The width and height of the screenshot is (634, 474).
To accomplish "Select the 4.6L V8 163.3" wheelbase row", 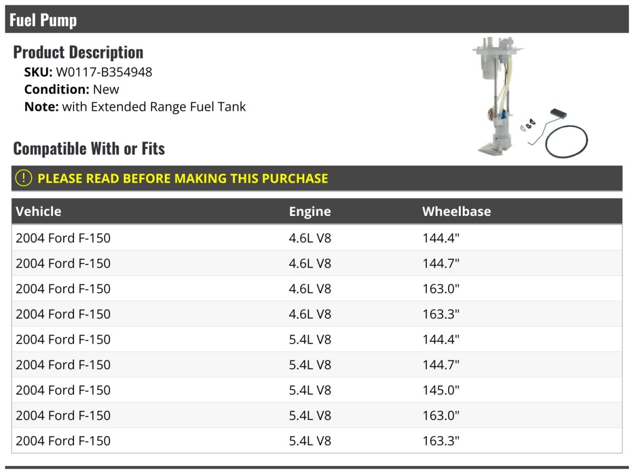I will 316,314.
